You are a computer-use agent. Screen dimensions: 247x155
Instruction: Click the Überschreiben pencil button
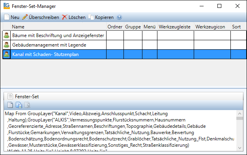tap(41, 17)
